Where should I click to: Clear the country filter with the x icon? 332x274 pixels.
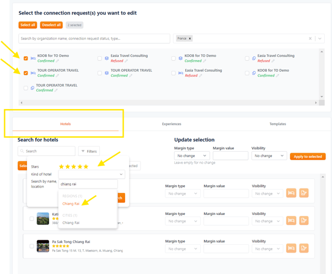click(310, 39)
